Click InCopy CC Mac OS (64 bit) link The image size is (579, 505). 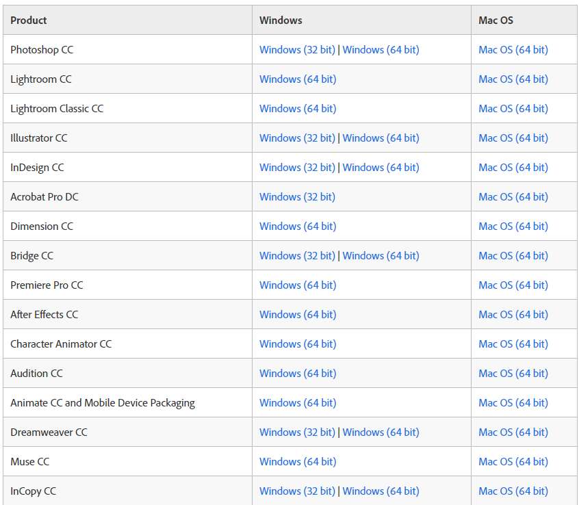click(513, 491)
